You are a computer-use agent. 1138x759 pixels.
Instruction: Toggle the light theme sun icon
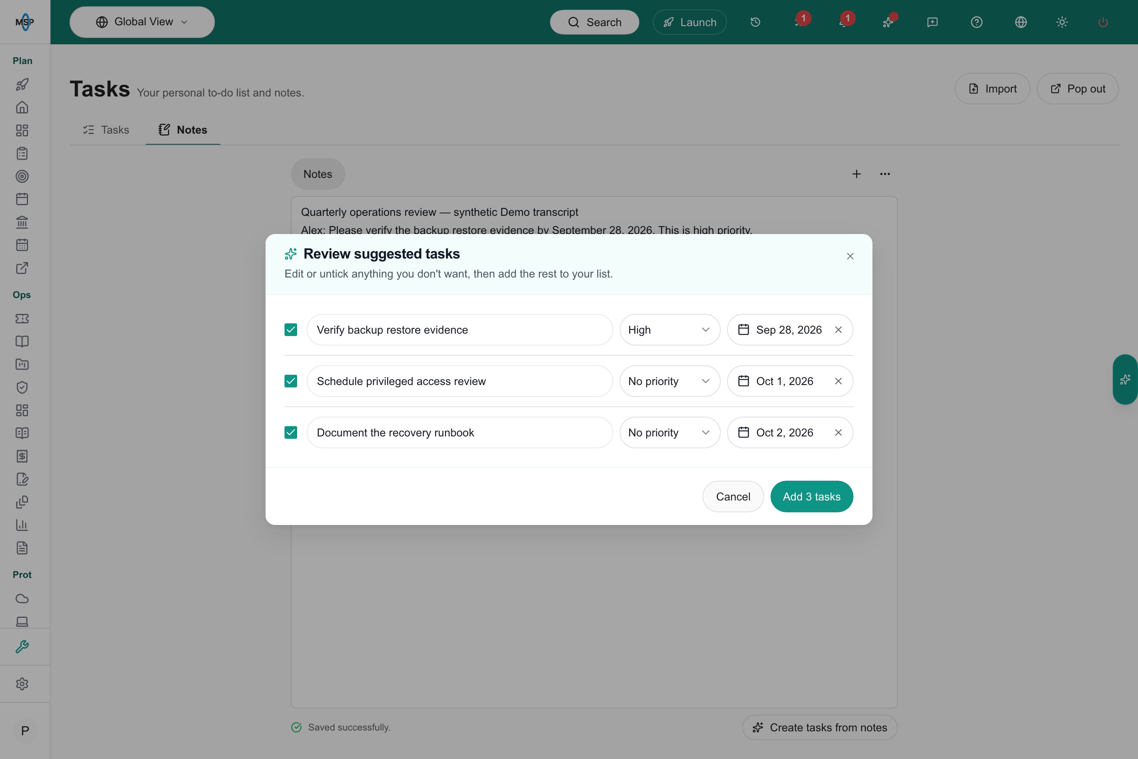(x=1062, y=22)
